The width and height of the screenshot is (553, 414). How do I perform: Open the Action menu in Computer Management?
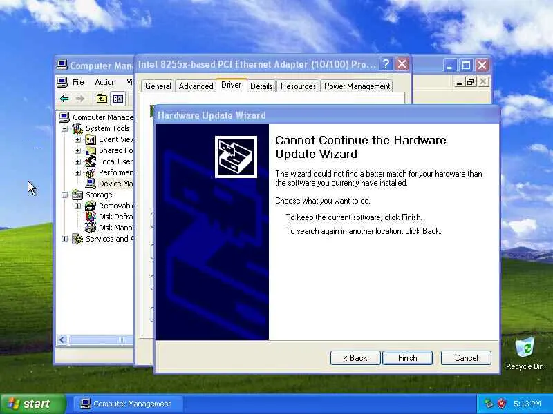105,82
